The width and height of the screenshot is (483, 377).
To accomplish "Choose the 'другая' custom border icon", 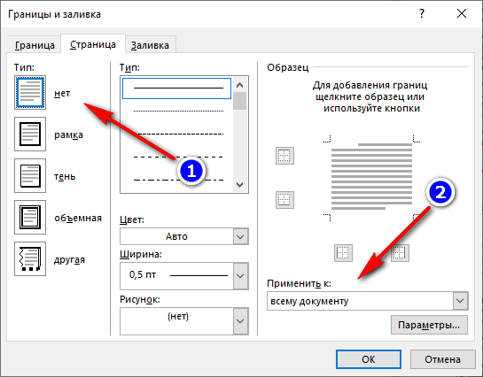I will tap(30, 258).
